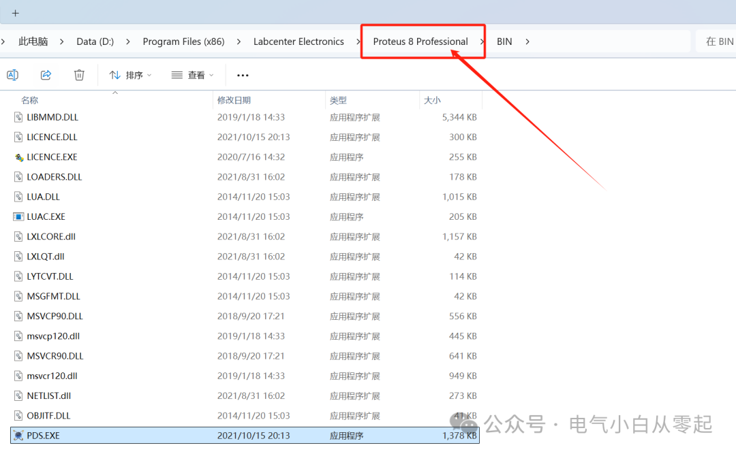Open the See more ellipsis menu

pos(243,75)
